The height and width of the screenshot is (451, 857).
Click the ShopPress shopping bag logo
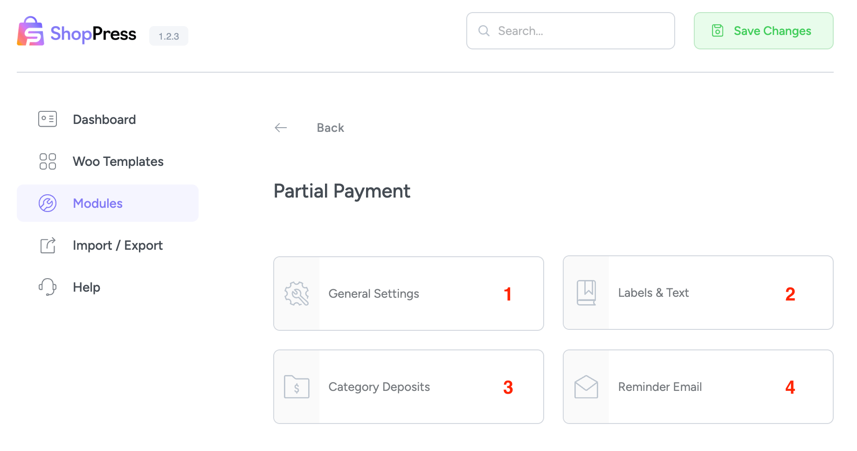tap(30, 31)
